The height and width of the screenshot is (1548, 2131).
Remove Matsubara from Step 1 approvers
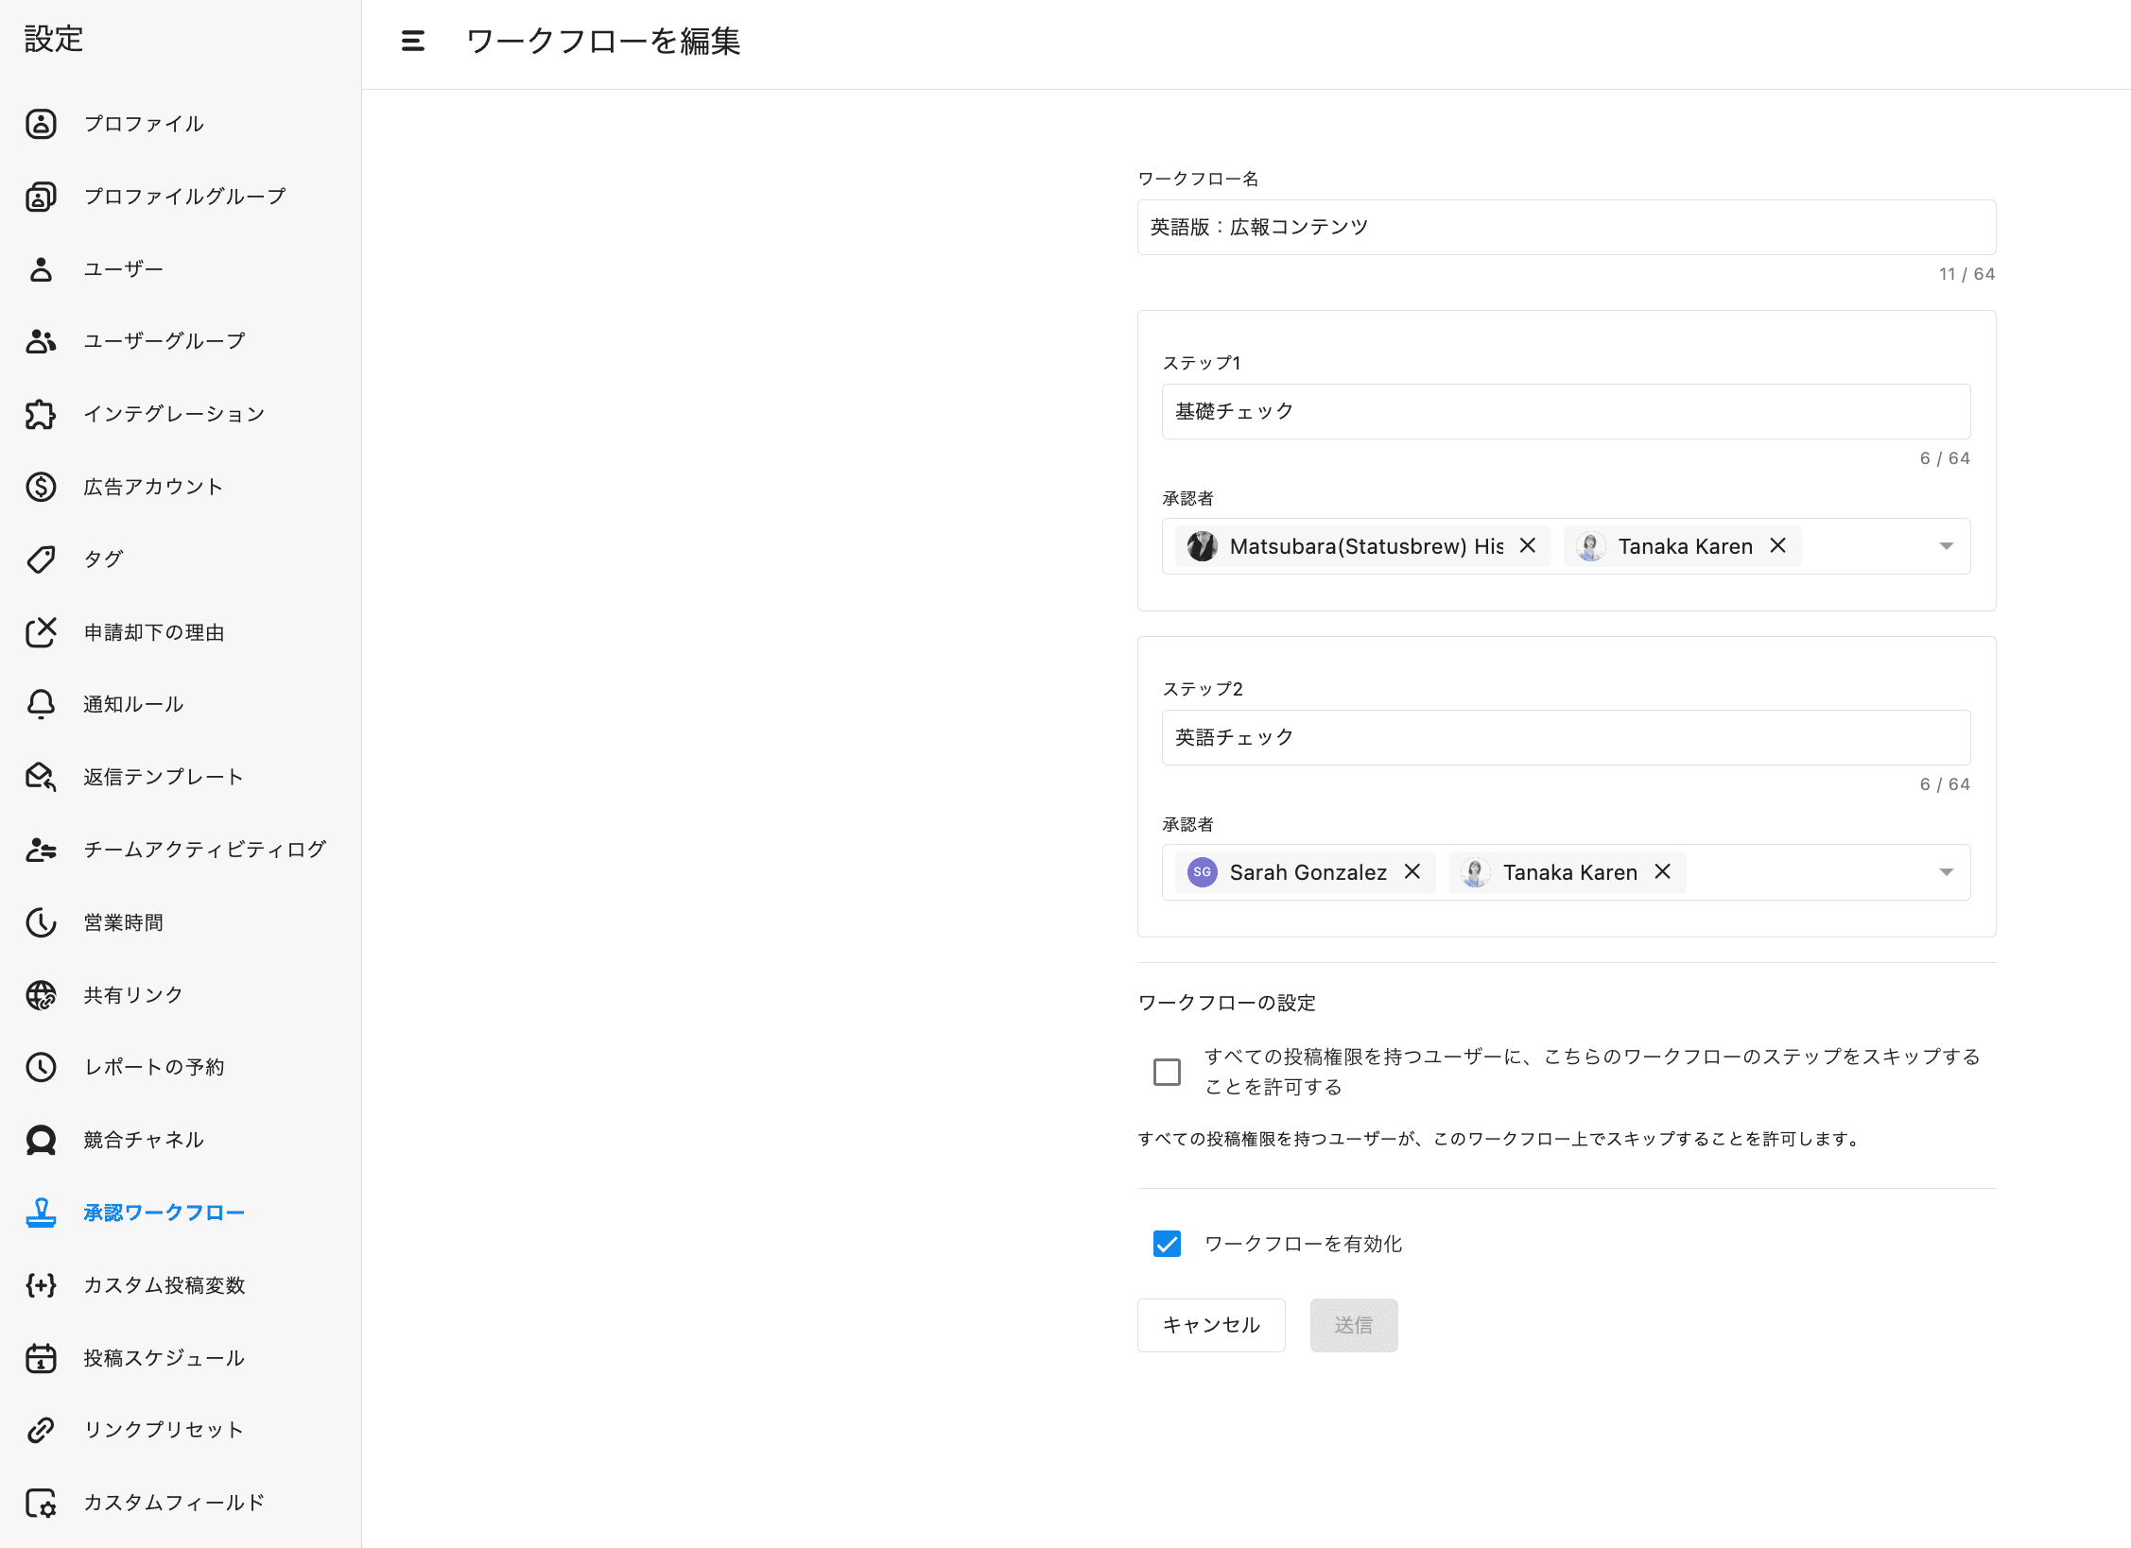click(x=1528, y=546)
